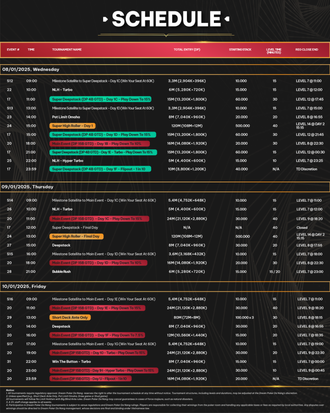Click the 40.000 starting stack cell
This screenshot has width=330, height=413.
[x=242, y=169]
